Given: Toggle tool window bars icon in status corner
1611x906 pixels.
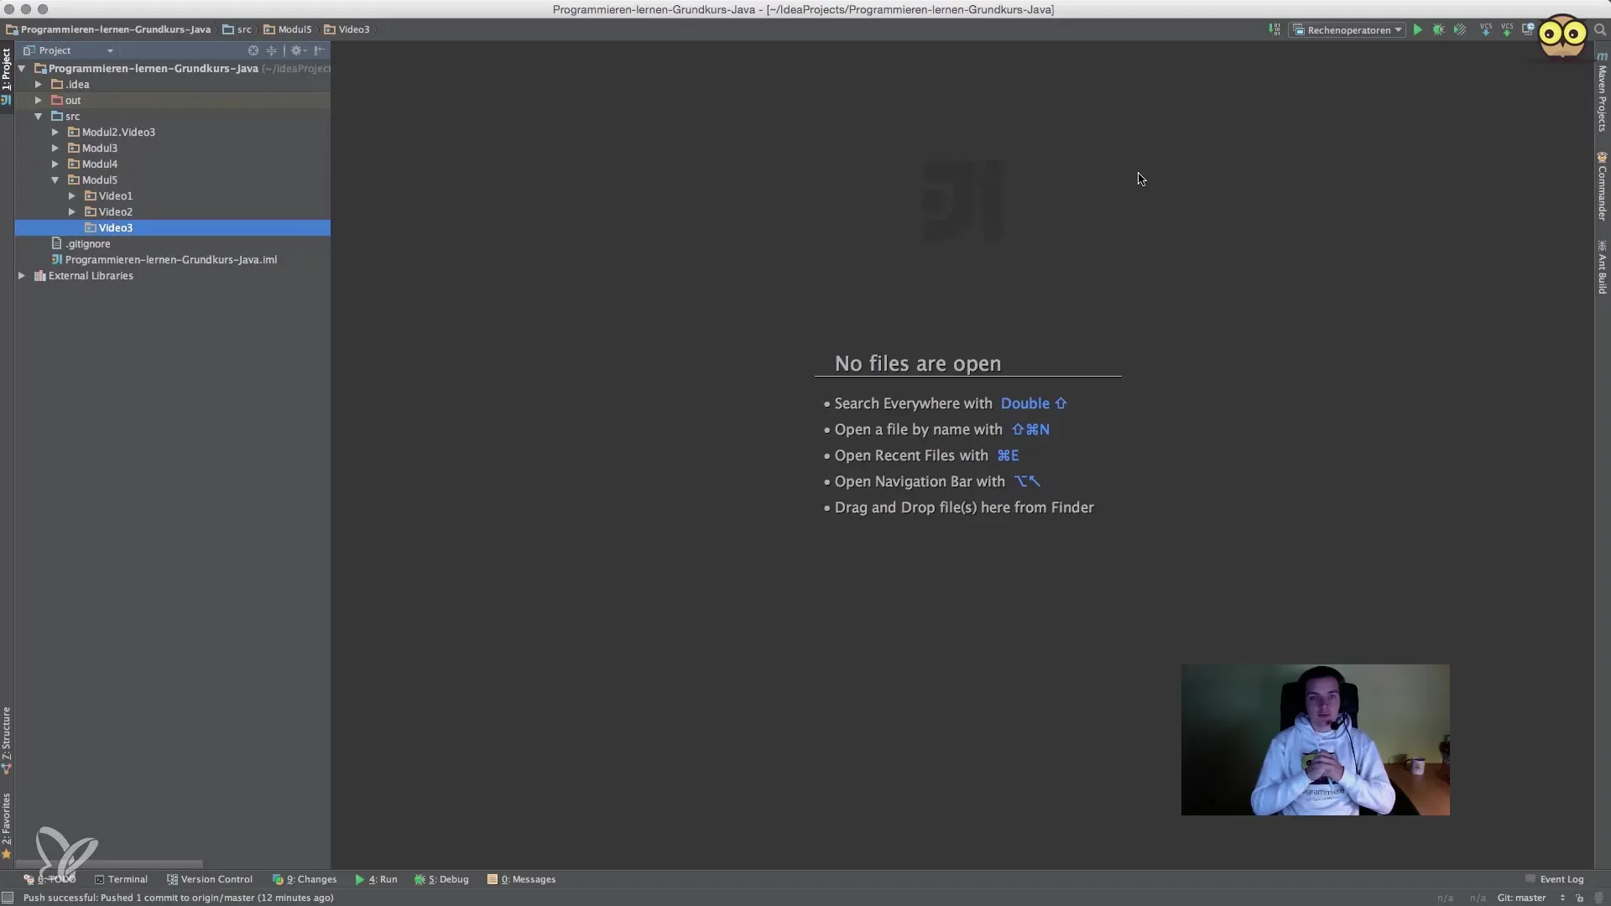Looking at the screenshot, I should [8, 898].
